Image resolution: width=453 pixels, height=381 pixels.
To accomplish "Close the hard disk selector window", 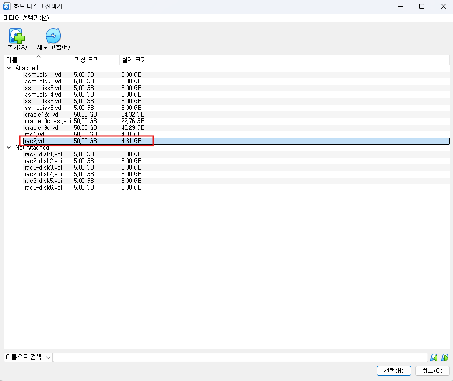I will coord(444,6).
